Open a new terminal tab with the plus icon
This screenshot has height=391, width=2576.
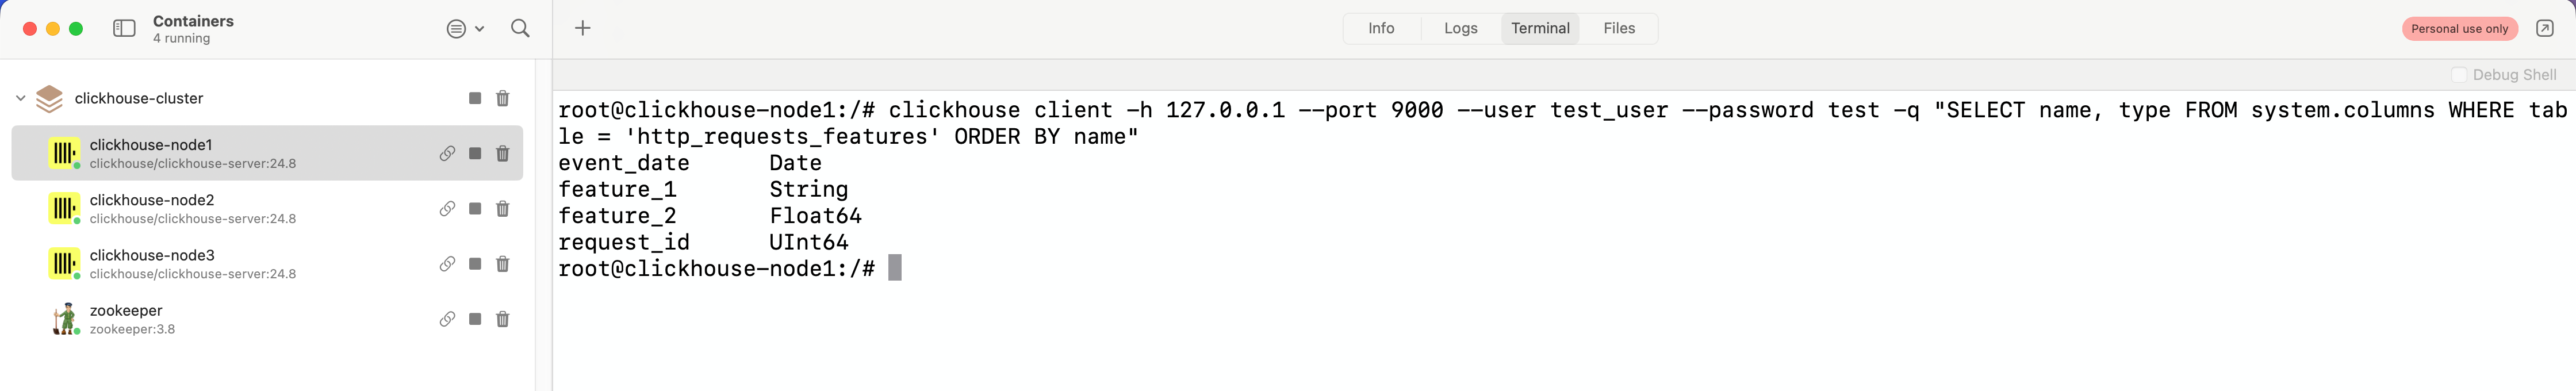[582, 28]
